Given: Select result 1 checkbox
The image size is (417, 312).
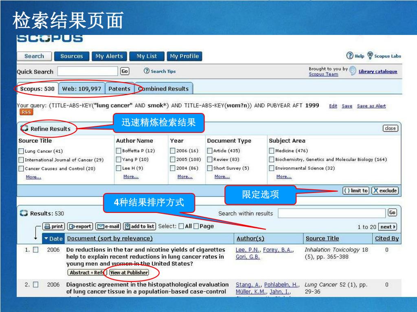Looking at the screenshot, I should point(36,250).
